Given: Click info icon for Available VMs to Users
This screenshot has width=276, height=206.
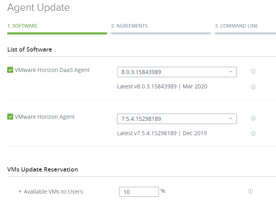Looking at the screenshot, I should pyautogui.click(x=250, y=191).
